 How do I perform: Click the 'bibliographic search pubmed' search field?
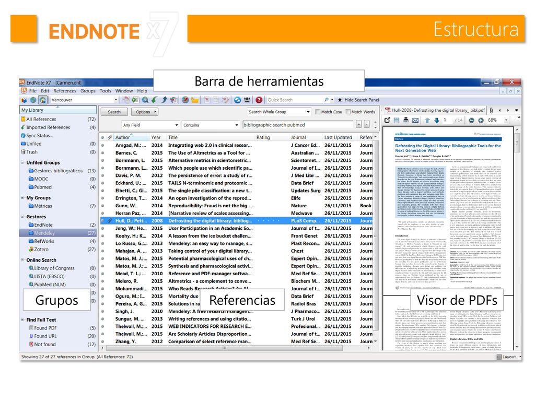(x=297, y=125)
